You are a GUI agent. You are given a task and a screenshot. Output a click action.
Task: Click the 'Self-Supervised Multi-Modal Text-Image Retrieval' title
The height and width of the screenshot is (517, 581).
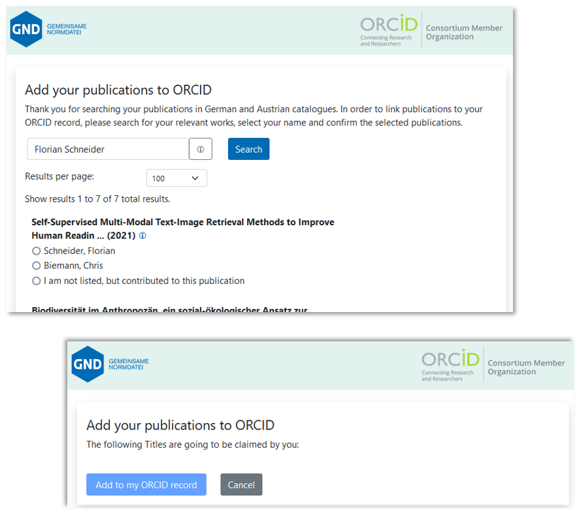tap(182, 223)
